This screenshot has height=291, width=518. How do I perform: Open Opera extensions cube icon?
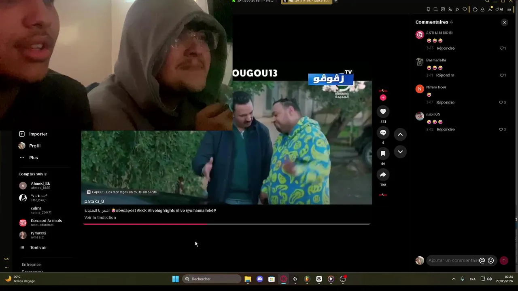pos(475,9)
